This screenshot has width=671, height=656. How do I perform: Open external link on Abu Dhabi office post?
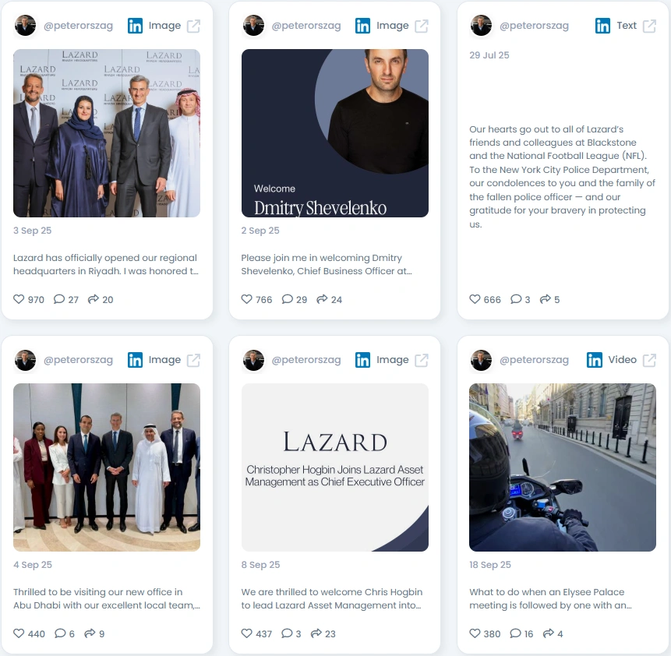pos(193,360)
